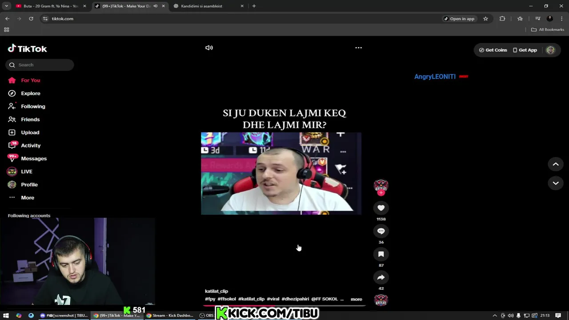Click the #dhezipahiri hashtag

click(x=295, y=299)
